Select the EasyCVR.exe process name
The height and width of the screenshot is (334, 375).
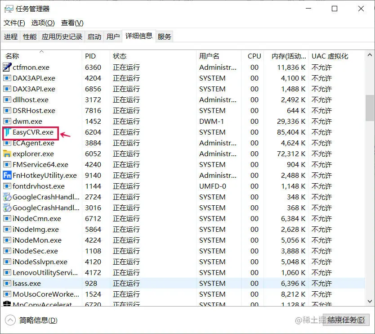[33, 132]
